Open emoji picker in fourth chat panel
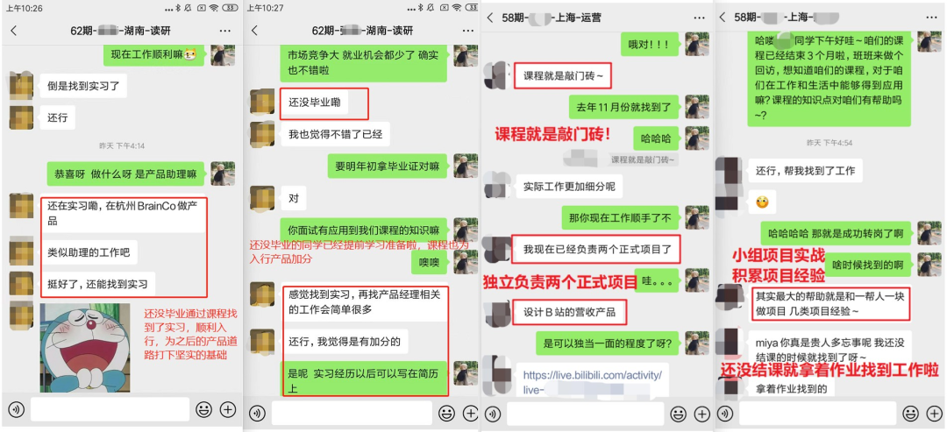Viewport: 947px width, 432px height. pyautogui.click(x=911, y=414)
